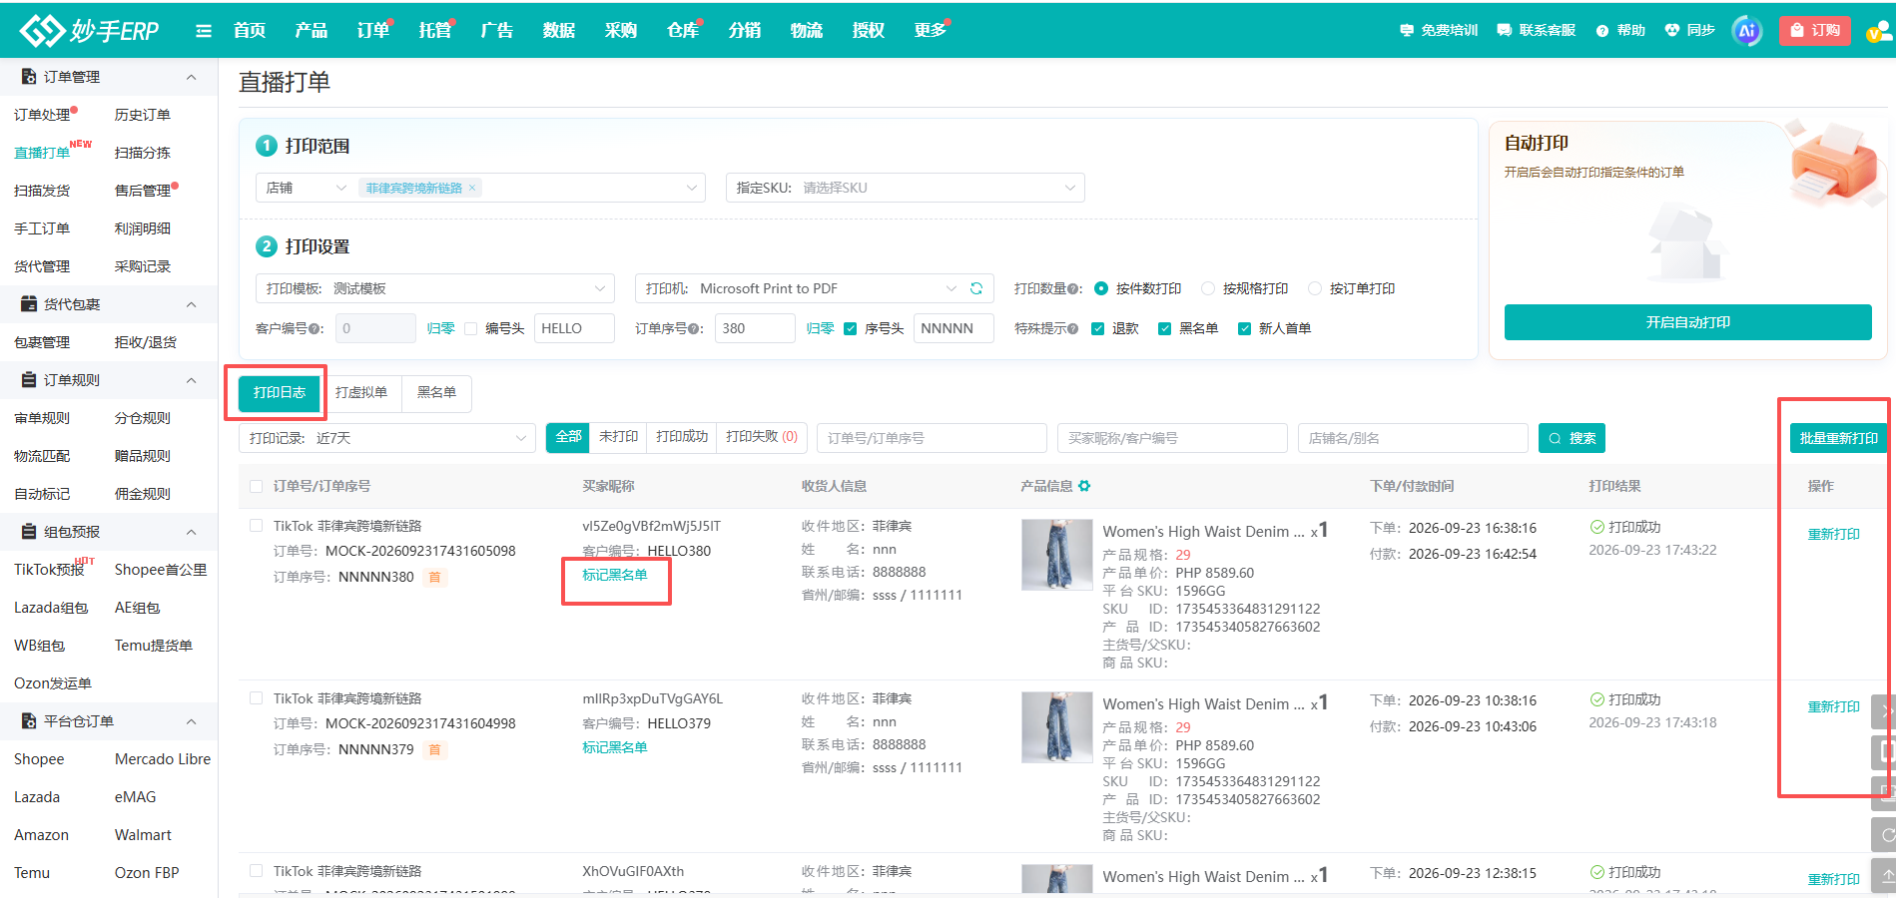
Task: Collapse the 订单管理 sidebar section
Action: coord(191,77)
